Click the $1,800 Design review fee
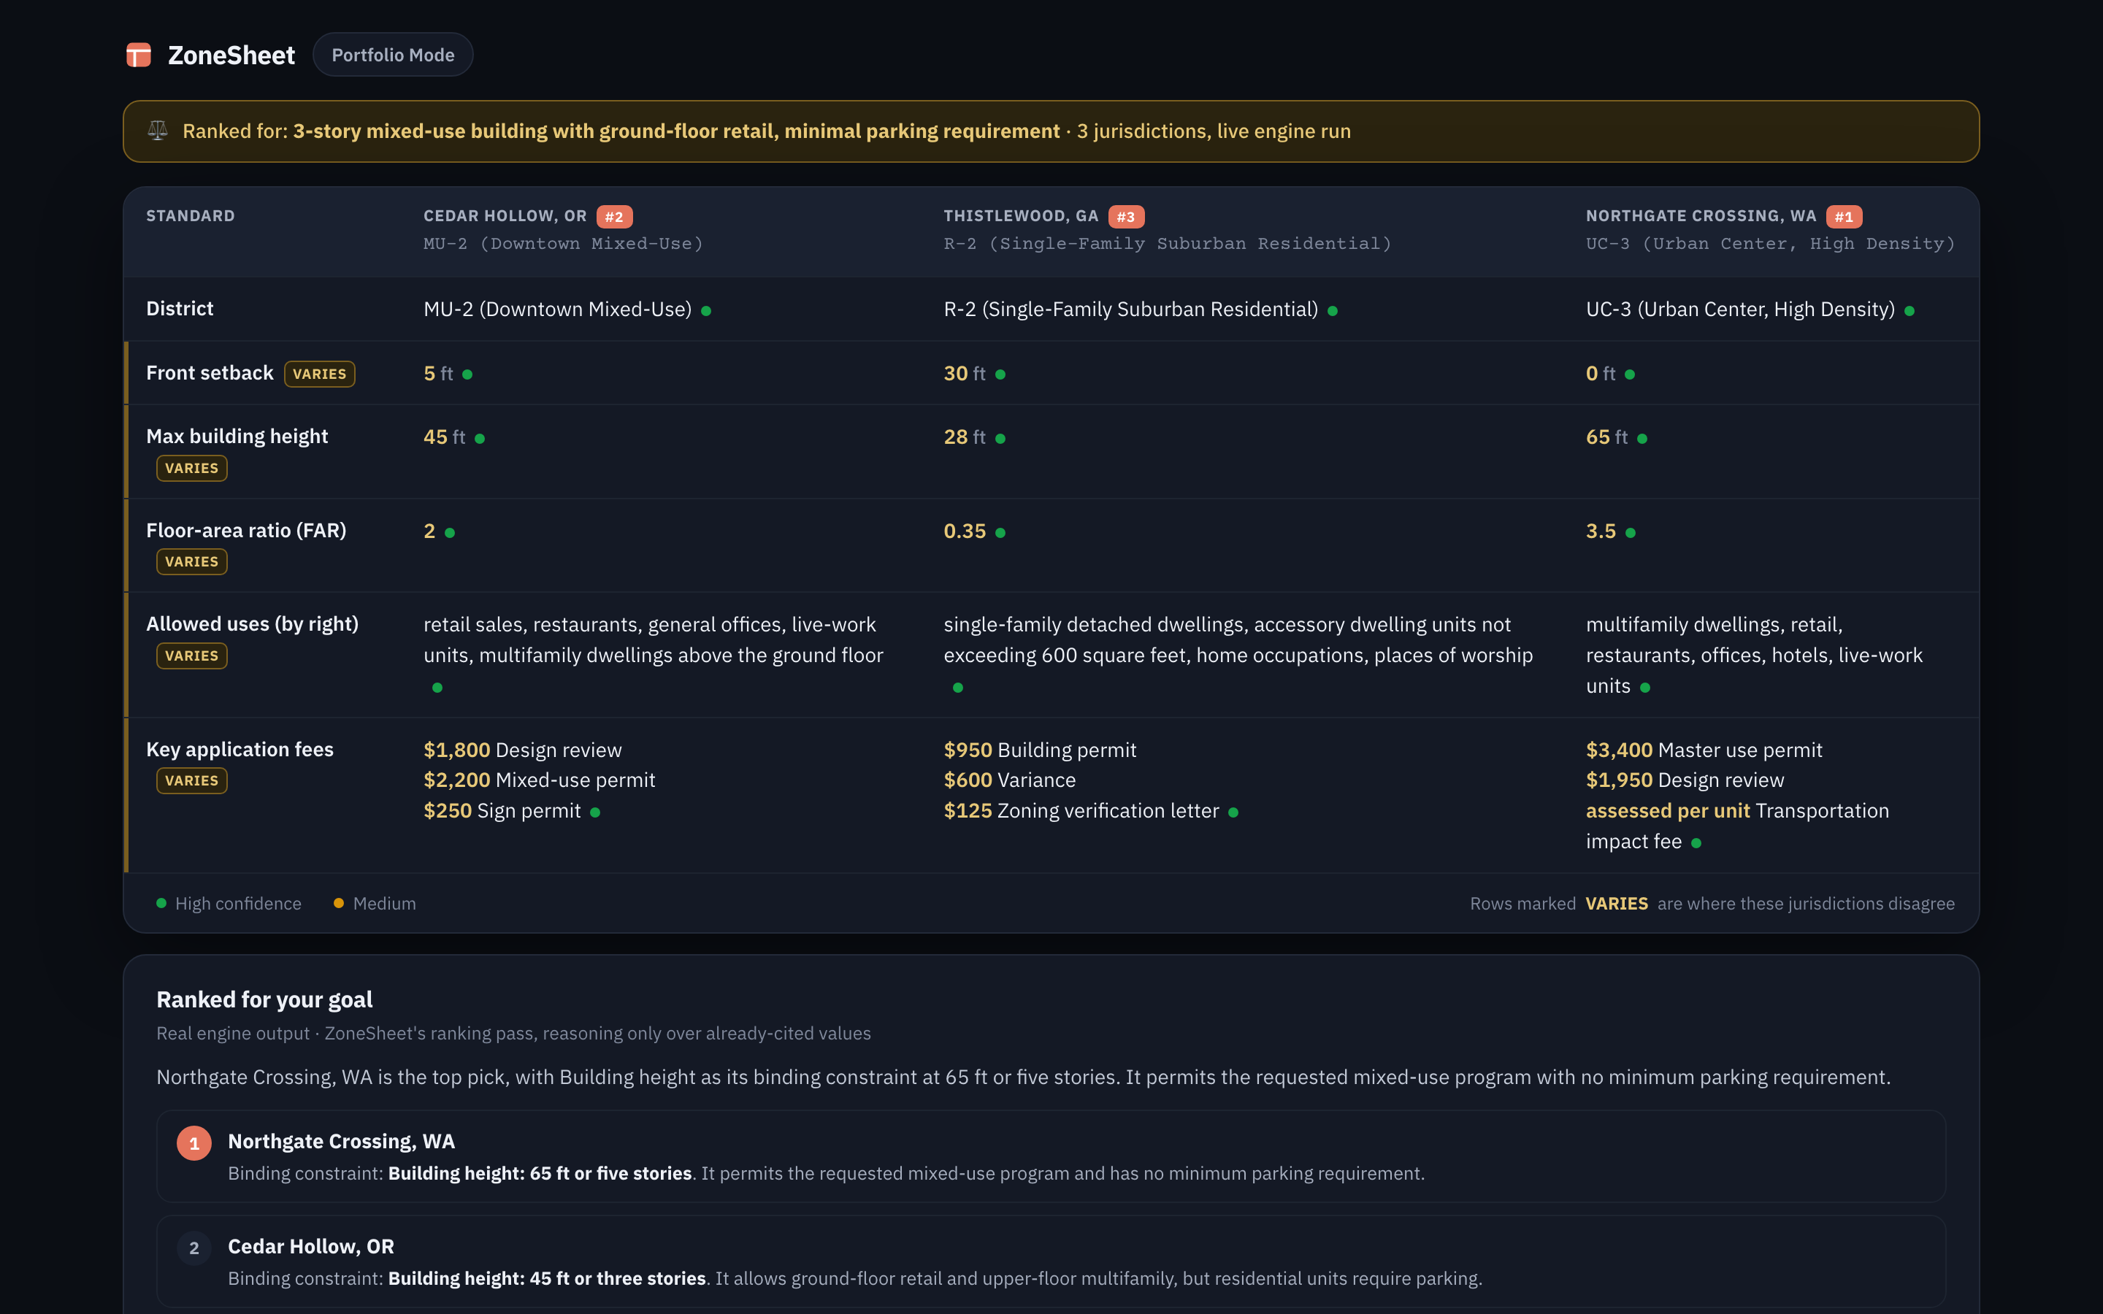 [522, 750]
